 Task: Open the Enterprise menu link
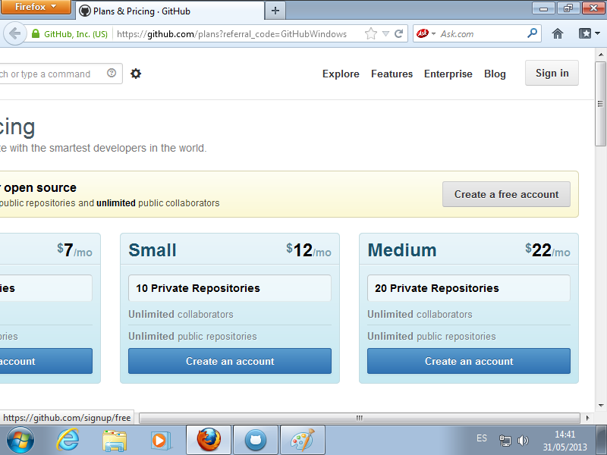448,74
